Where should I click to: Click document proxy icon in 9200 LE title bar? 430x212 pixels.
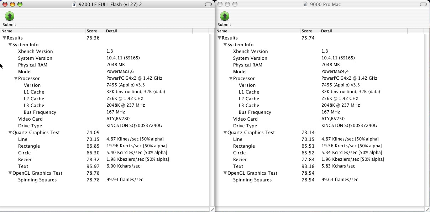pyautogui.click(x=74, y=4)
